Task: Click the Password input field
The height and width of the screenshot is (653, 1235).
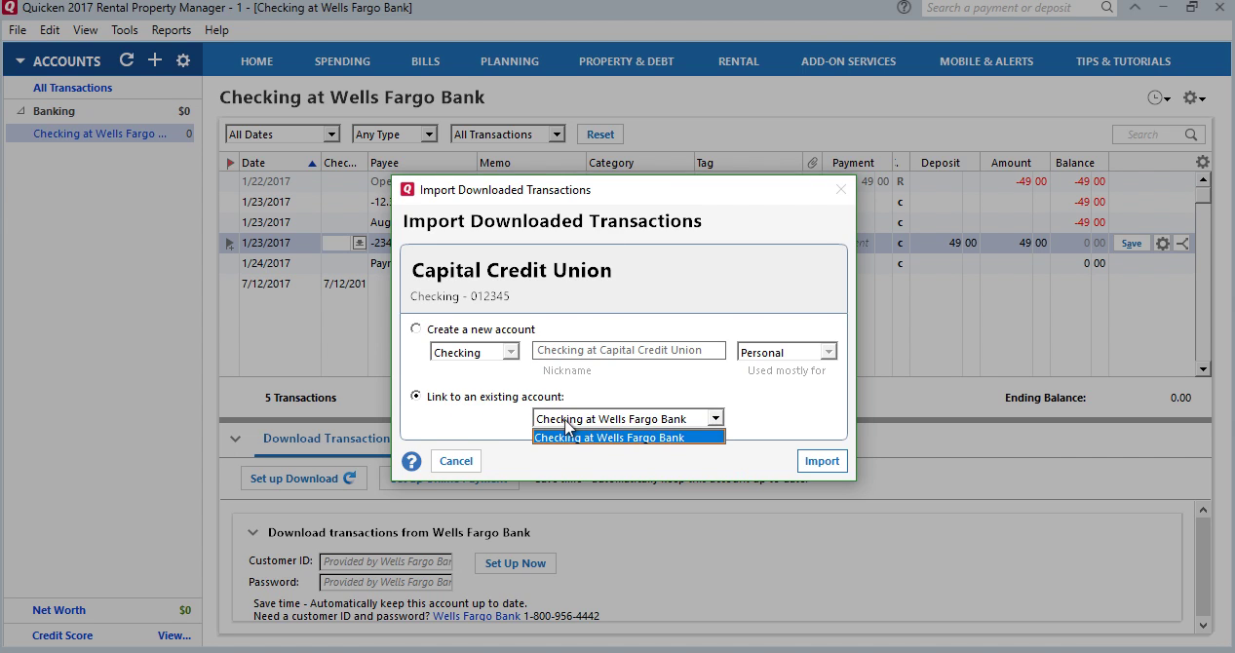Action: 386,582
